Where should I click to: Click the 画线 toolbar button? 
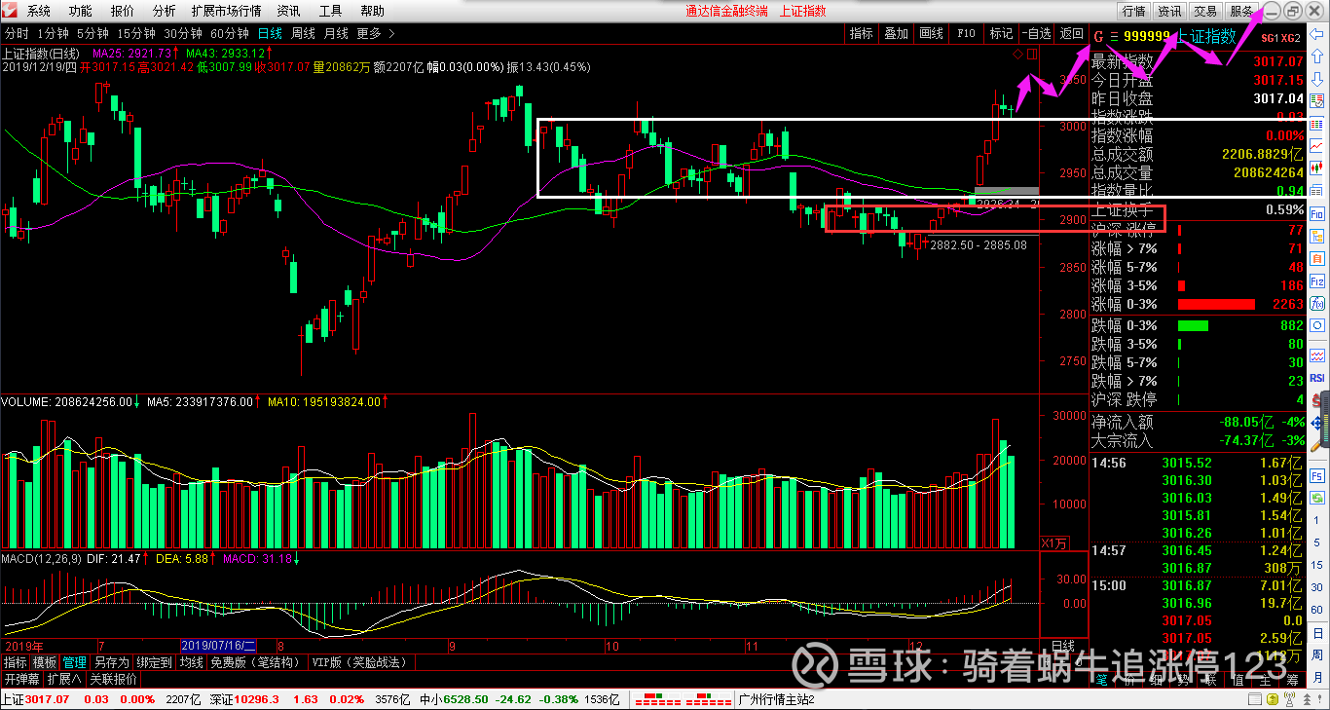[932, 33]
